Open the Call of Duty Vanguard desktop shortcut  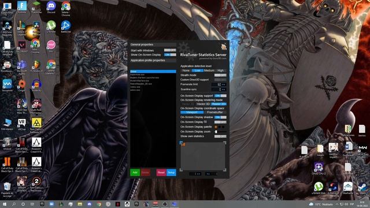pyautogui.click(x=7, y=48)
